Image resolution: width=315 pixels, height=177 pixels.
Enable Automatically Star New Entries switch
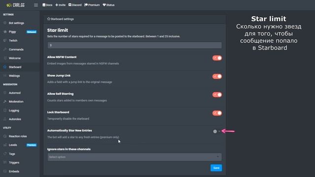click(x=217, y=131)
